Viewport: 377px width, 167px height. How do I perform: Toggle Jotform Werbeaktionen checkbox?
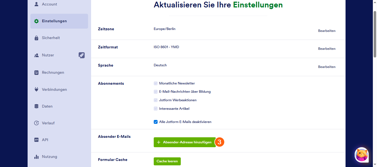point(156,100)
